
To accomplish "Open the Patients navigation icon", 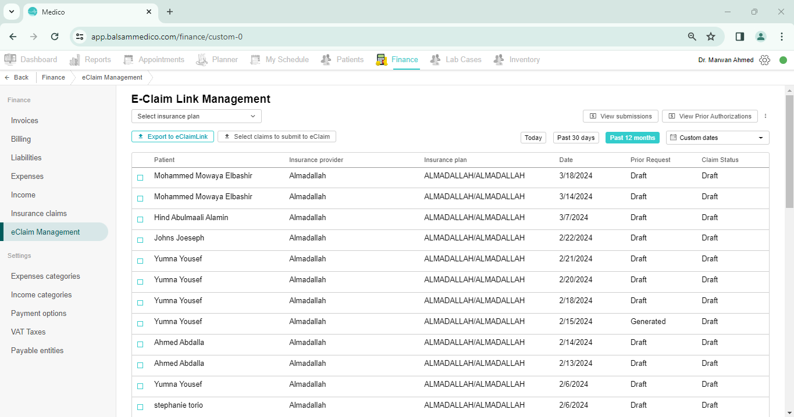I will pyautogui.click(x=326, y=59).
